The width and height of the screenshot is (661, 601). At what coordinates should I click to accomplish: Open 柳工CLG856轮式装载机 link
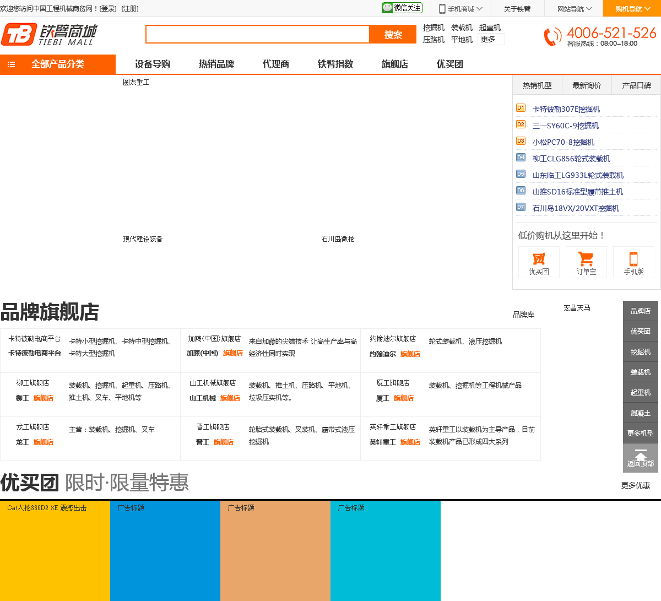(x=571, y=159)
